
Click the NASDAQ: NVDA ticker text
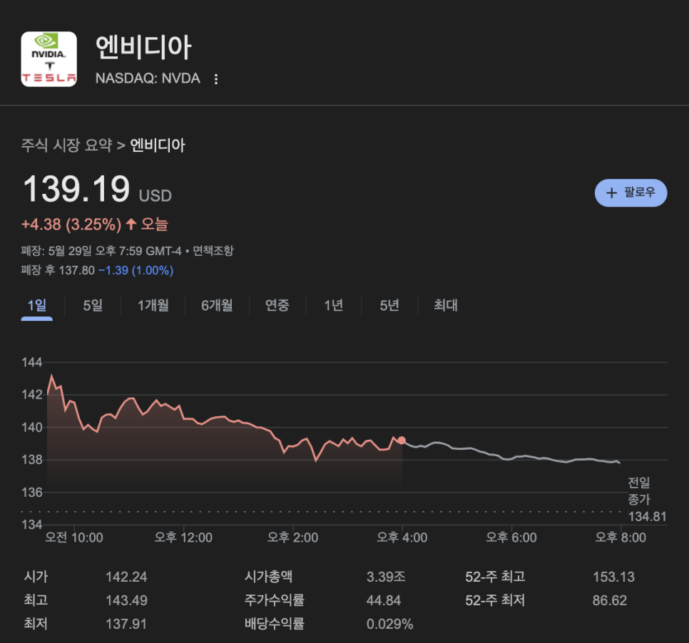[x=148, y=78]
